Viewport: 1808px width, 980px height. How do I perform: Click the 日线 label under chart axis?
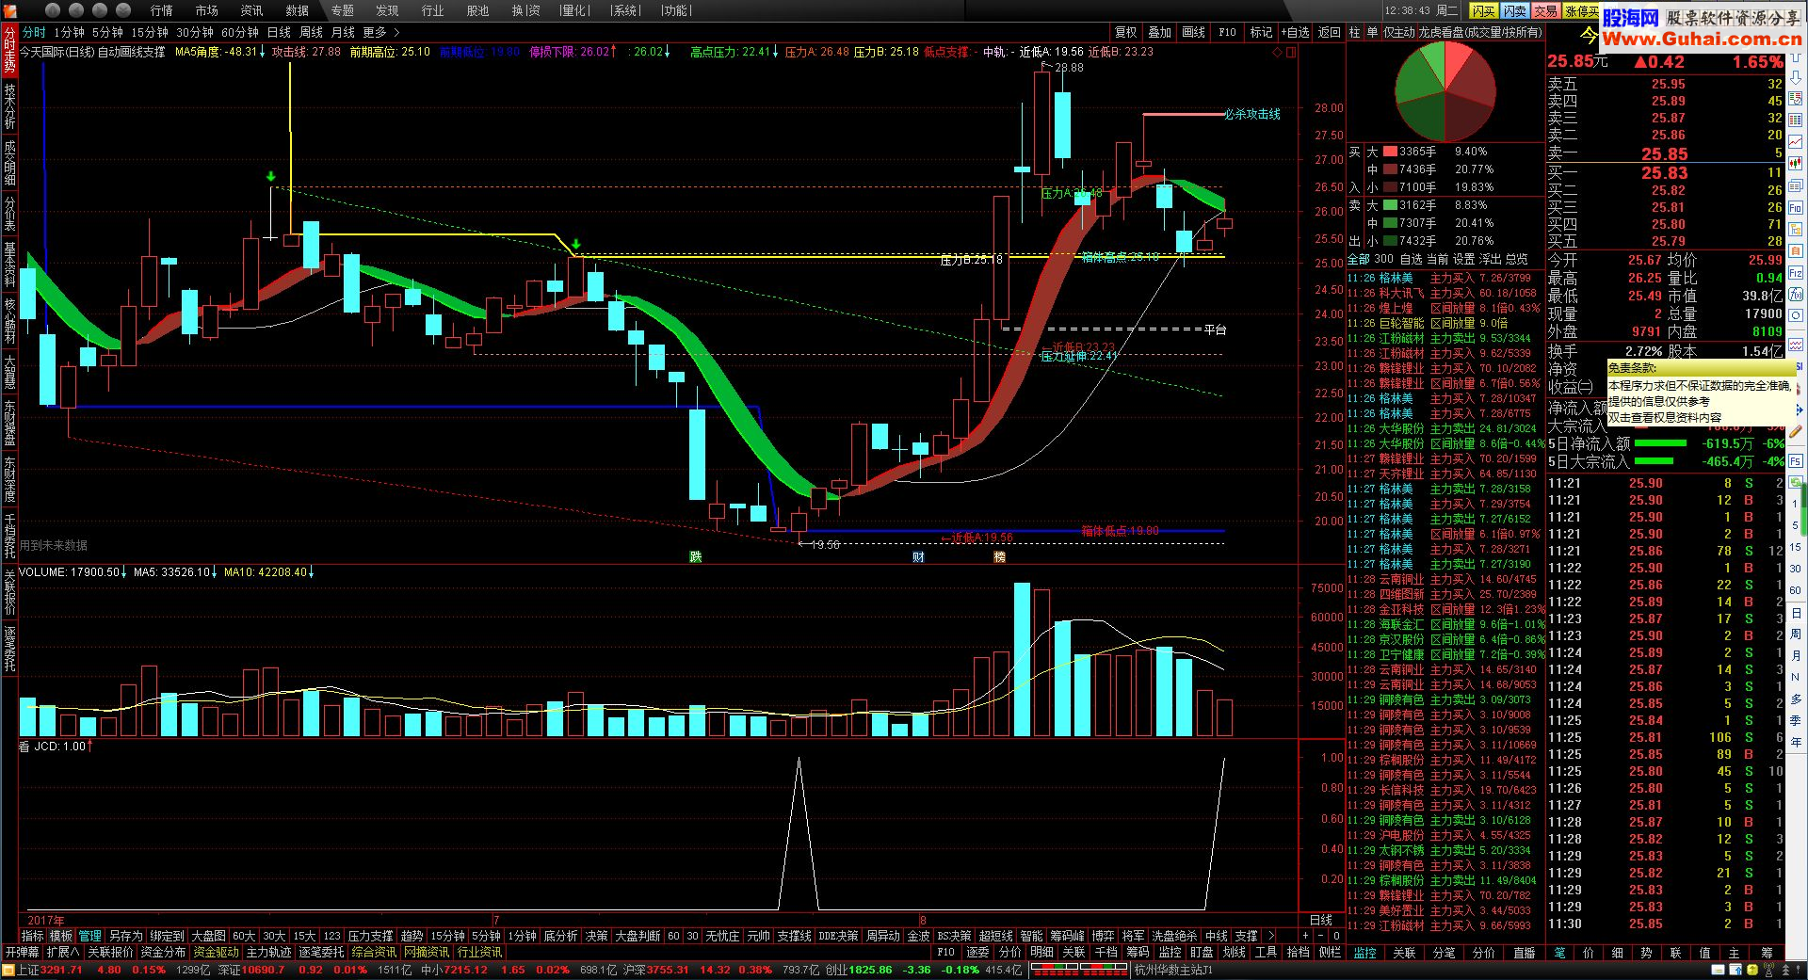pyautogui.click(x=1321, y=920)
